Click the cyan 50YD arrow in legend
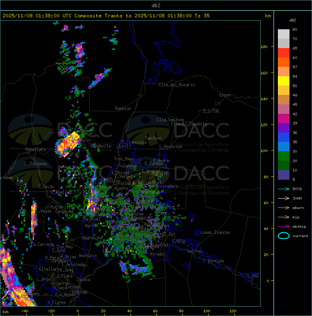Viewport: 312px width, 316px height. click(x=283, y=189)
